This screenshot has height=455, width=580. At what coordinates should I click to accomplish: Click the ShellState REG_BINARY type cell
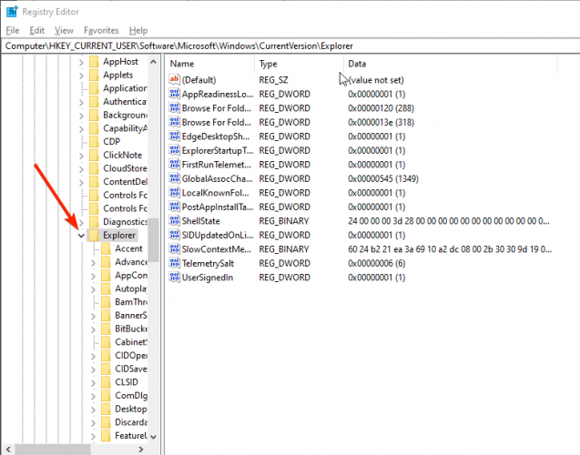point(284,221)
